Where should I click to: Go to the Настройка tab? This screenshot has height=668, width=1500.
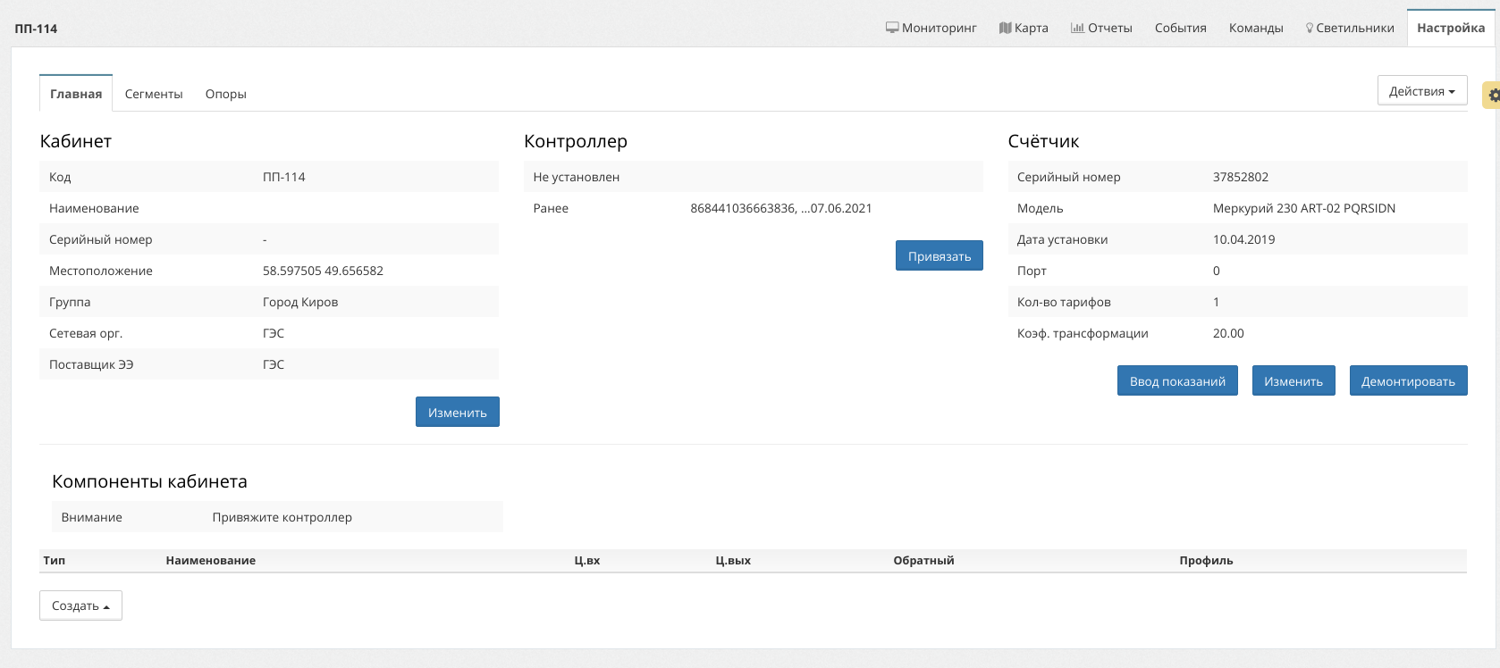pyautogui.click(x=1450, y=28)
